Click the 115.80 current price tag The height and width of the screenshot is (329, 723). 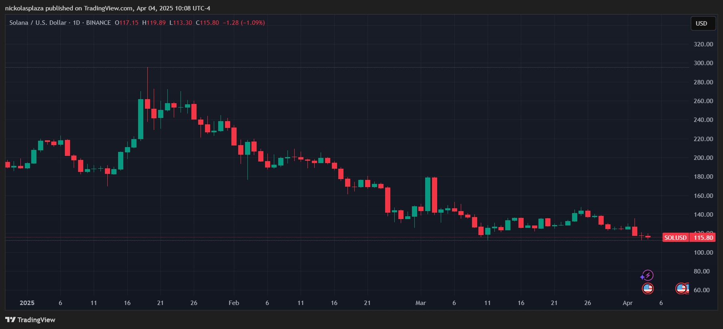click(x=703, y=238)
